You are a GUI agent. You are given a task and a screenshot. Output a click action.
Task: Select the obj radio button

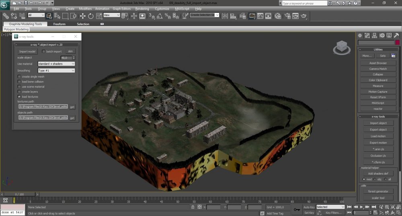click(x=375, y=179)
